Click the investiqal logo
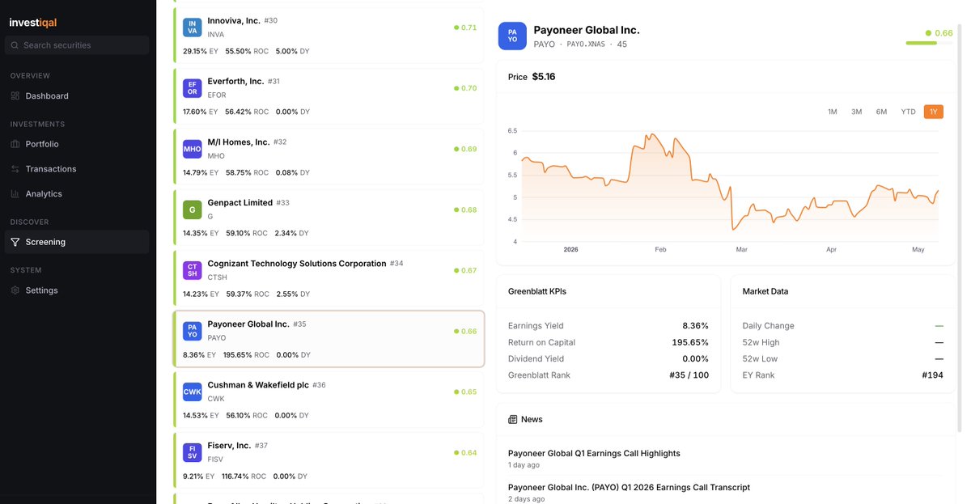The height and width of the screenshot is (504, 971). coord(33,23)
